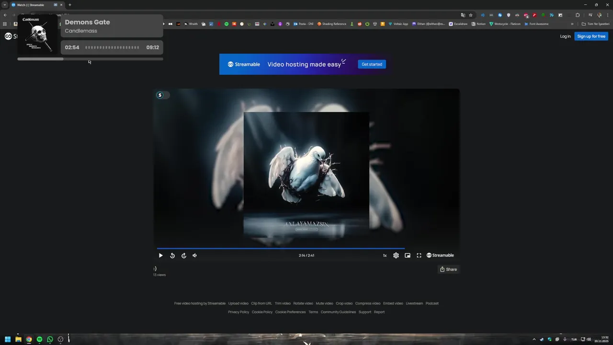Open the Chrome extensions puzzle icon
This screenshot has height=345, width=613.
click(578, 15)
